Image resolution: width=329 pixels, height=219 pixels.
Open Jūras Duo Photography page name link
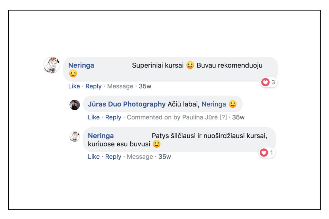[126, 104]
